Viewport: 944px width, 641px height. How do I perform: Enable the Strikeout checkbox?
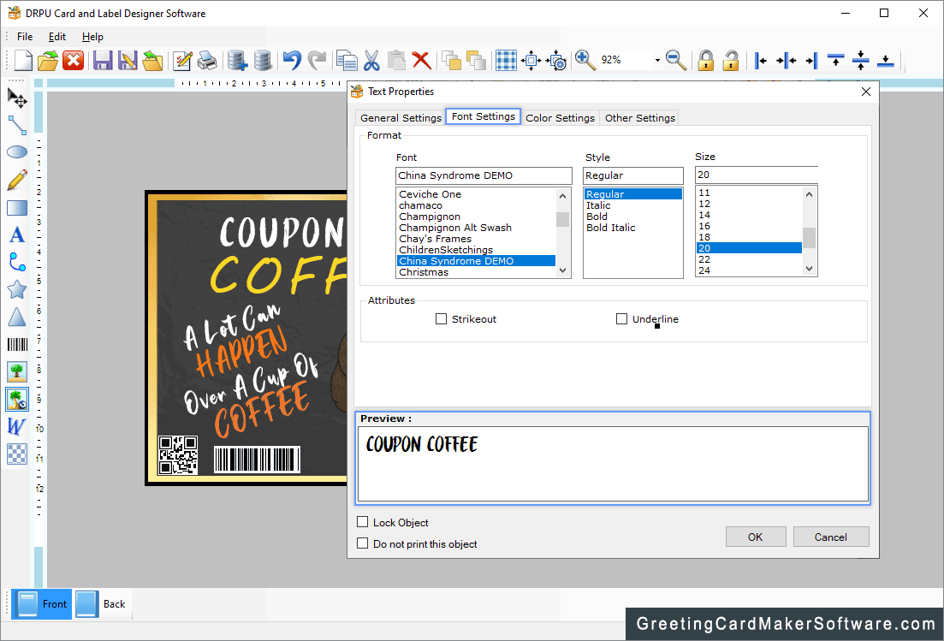(442, 319)
